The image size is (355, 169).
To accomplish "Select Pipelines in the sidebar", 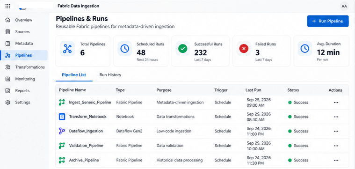I will [x=24, y=55].
